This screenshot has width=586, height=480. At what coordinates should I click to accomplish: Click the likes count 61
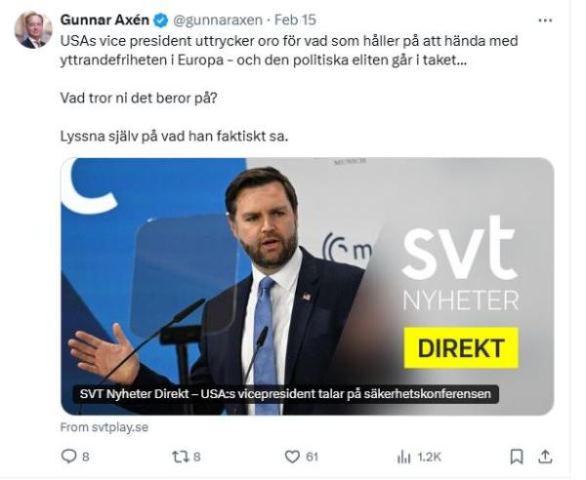(313, 457)
